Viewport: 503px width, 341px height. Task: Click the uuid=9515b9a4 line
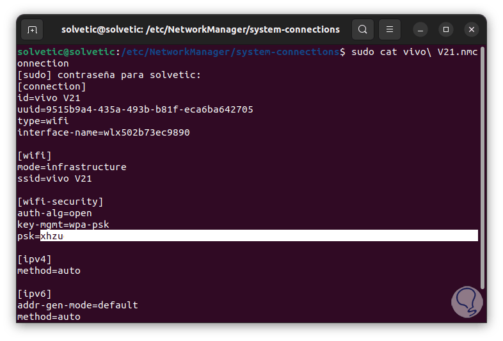[135, 109]
